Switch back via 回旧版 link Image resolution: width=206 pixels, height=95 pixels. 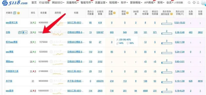click(178, 3)
